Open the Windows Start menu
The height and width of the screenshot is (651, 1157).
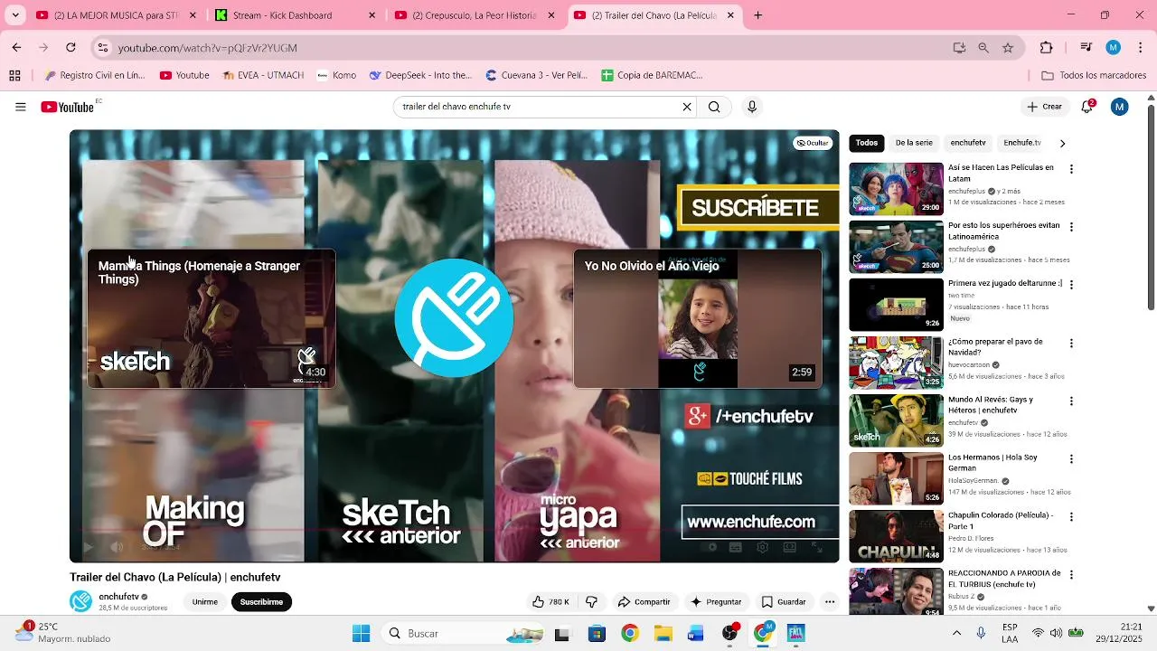361,634
